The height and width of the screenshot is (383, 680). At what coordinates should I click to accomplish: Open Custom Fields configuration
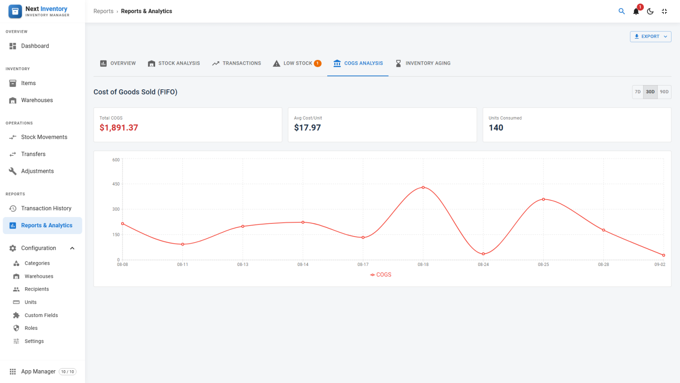pyautogui.click(x=42, y=315)
